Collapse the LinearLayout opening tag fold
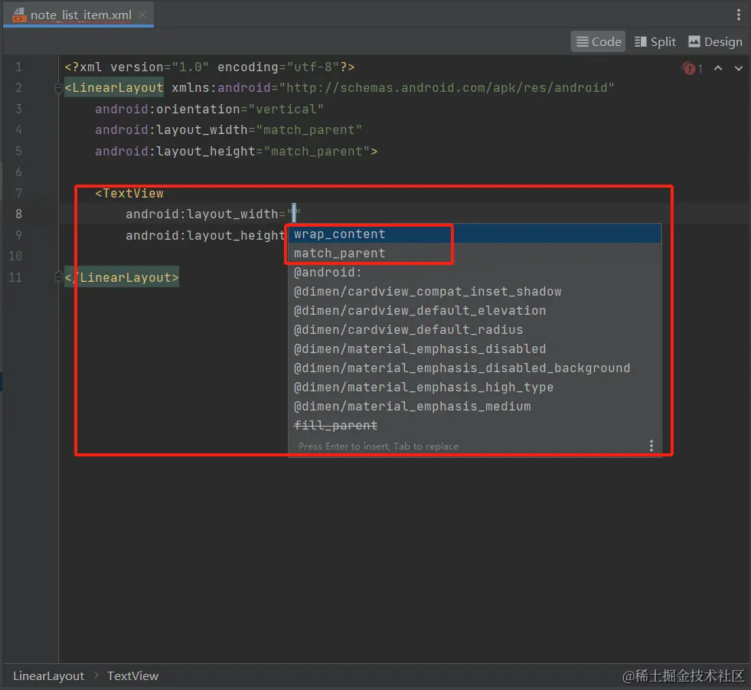The image size is (751, 690). [58, 88]
